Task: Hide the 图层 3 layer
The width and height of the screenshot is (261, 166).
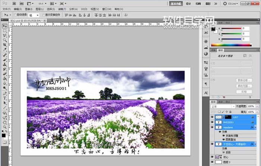Action: [x=212, y=162]
